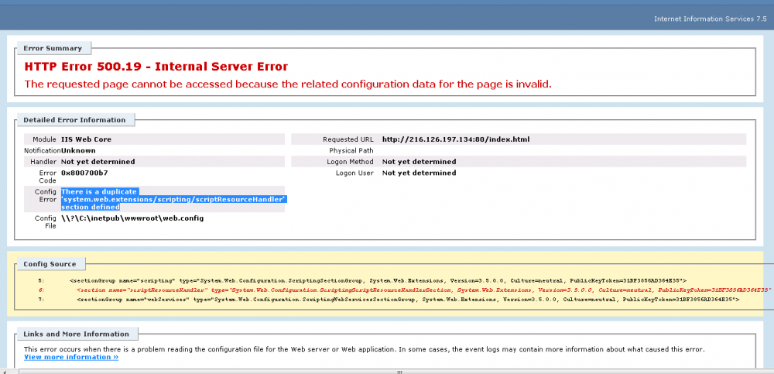This screenshot has height=374, width=774.
Task: Click the Notification value Unknown
Action: pos(78,150)
